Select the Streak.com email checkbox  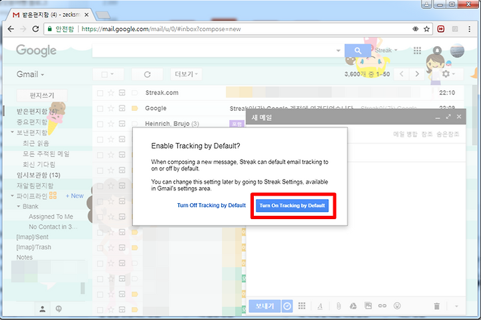coord(100,93)
